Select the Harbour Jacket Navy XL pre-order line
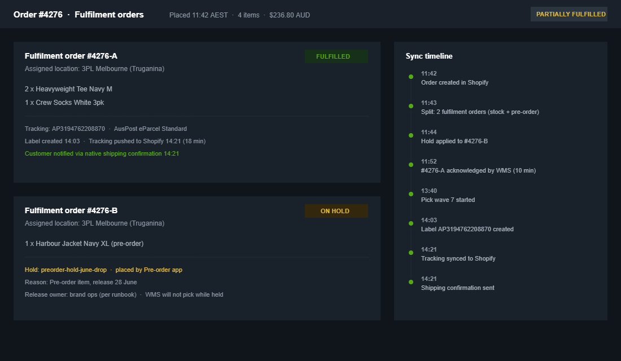This screenshot has height=361, width=621. point(84,244)
